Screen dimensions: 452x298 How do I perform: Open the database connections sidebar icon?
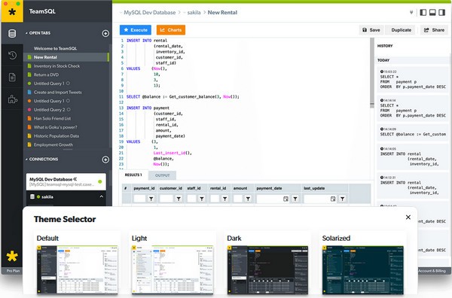pyautogui.click(x=12, y=33)
